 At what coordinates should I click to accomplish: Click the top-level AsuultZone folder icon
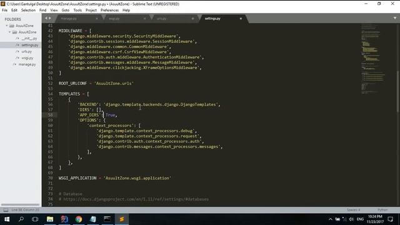[12, 26]
